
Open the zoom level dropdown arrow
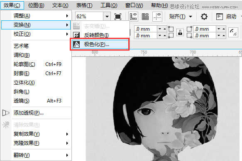point(107,16)
